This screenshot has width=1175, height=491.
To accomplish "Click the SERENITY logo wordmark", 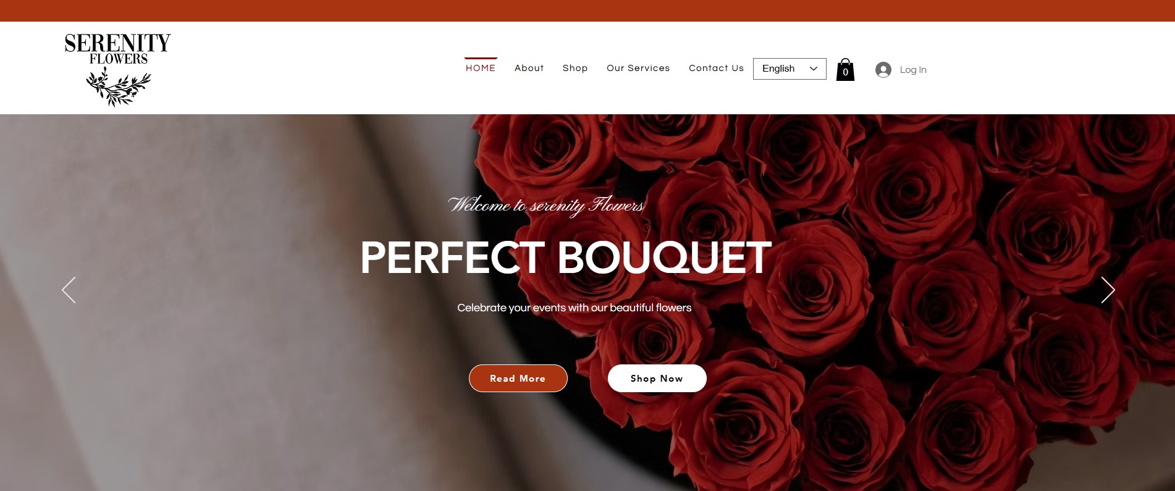I will click(x=117, y=43).
